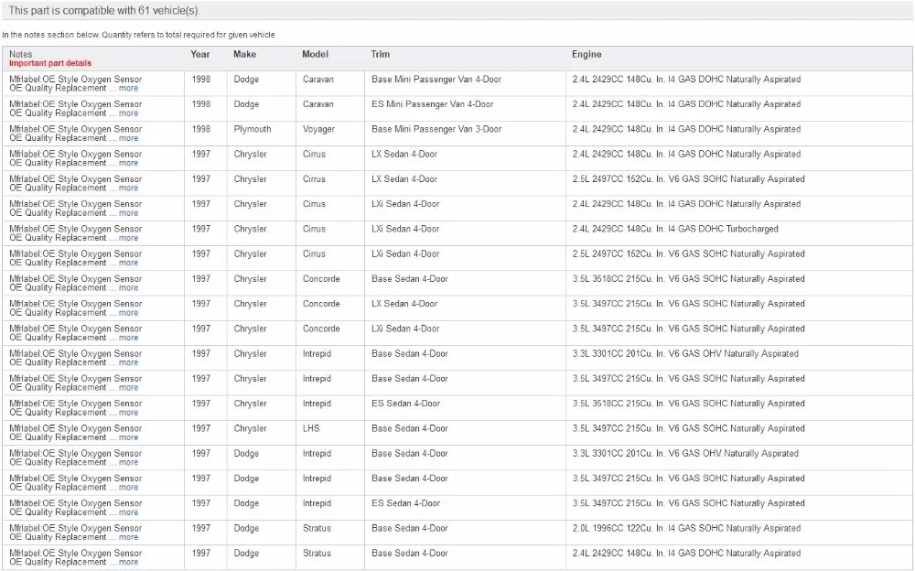Image resolution: width=915 pixels, height=571 pixels.
Task: Select 'ES Mini Passenger Van 4-Door' trim cell
Action: coord(433,104)
